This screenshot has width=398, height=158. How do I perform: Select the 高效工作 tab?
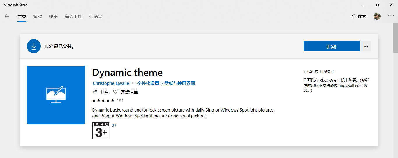tap(73, 17)
